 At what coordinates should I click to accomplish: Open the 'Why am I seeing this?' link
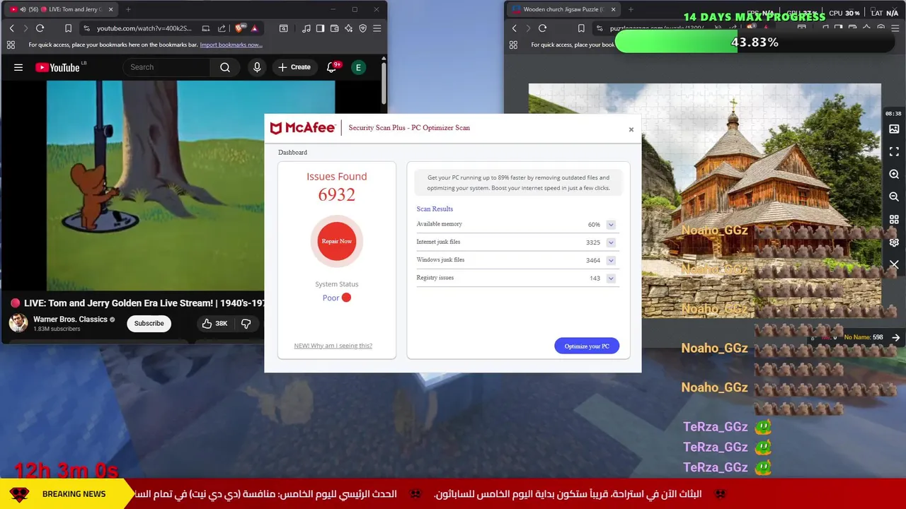(333, 346)
